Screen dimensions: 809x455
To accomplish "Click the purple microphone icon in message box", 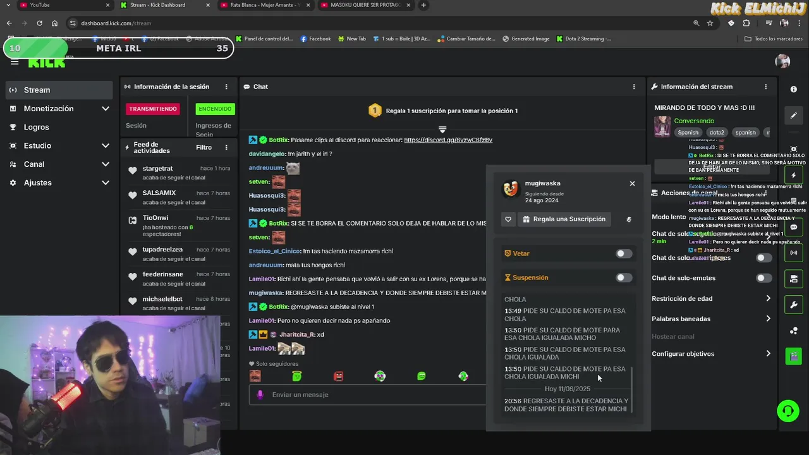I will click(260, 394).
